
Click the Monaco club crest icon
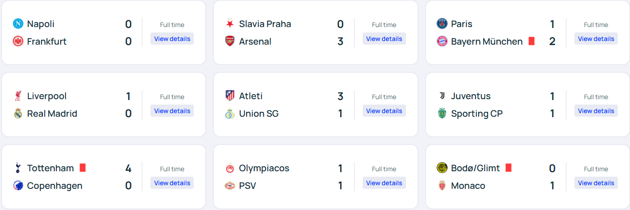442,186
